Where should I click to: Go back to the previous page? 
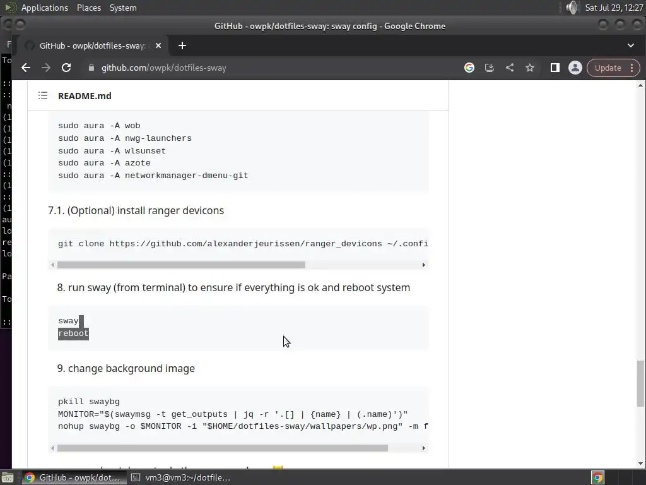(26, 68)
